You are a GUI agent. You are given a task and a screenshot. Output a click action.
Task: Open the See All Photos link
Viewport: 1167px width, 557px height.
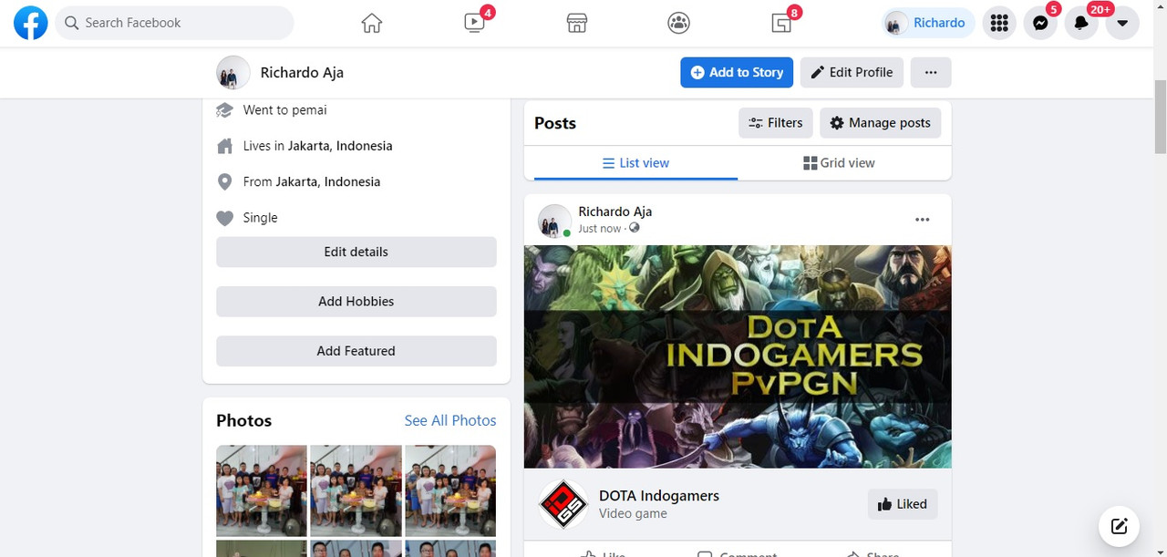coord(450,420)
